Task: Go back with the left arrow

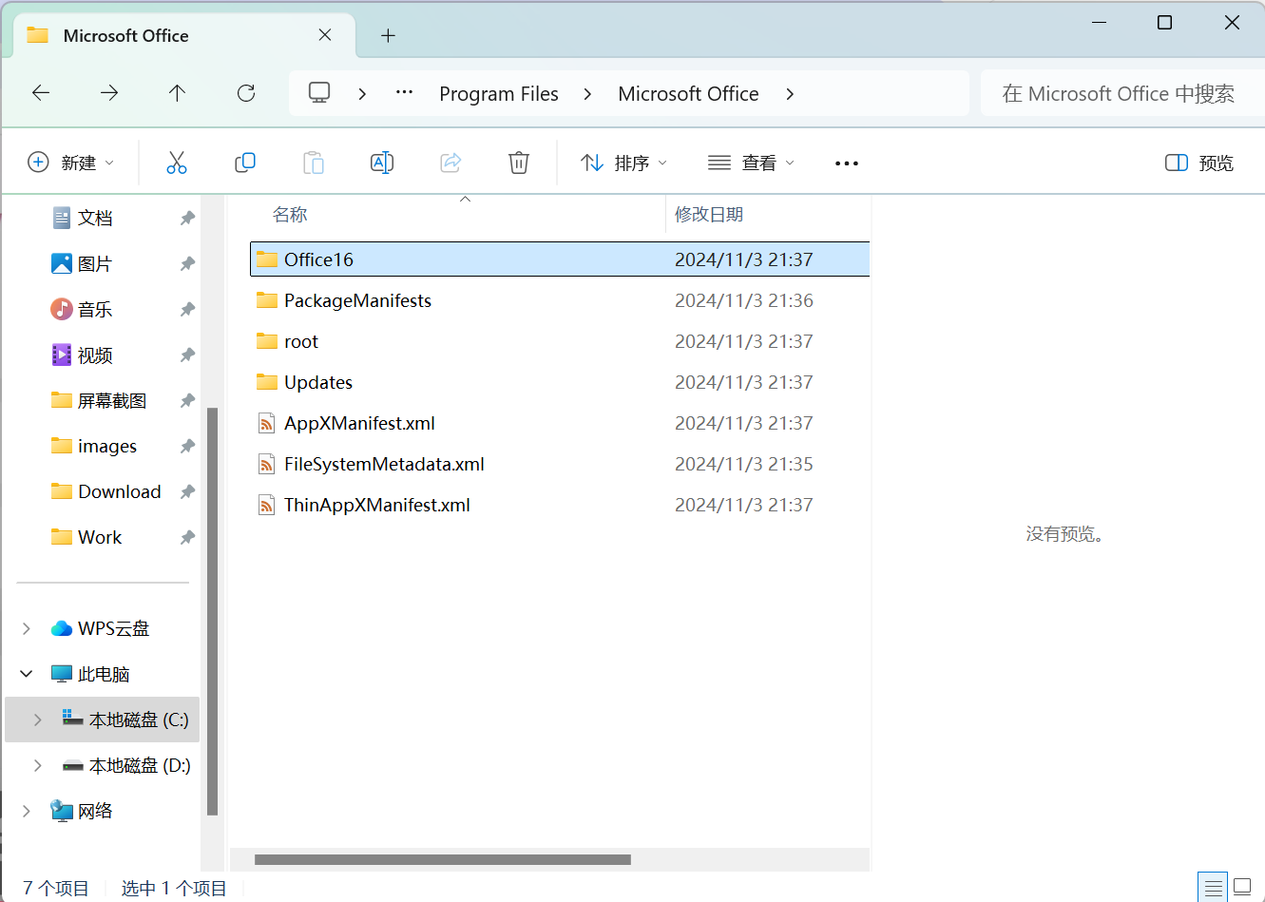Action: click(41, 93)
